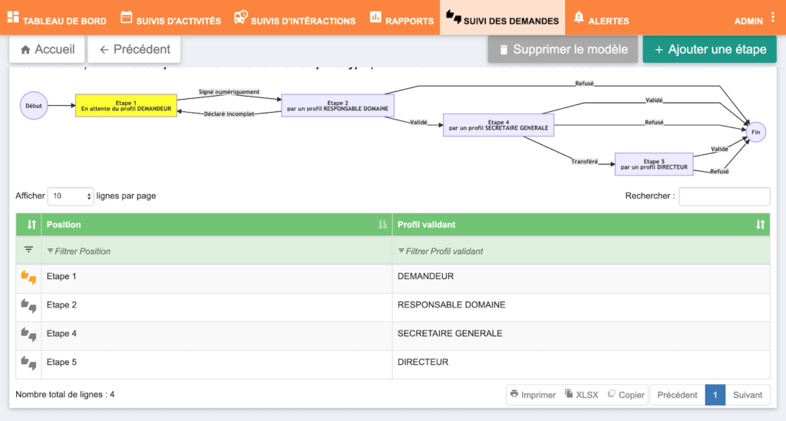
Task: Click the bell icon for Alertes
Action: pyautogui.click(x=579, y=17)
